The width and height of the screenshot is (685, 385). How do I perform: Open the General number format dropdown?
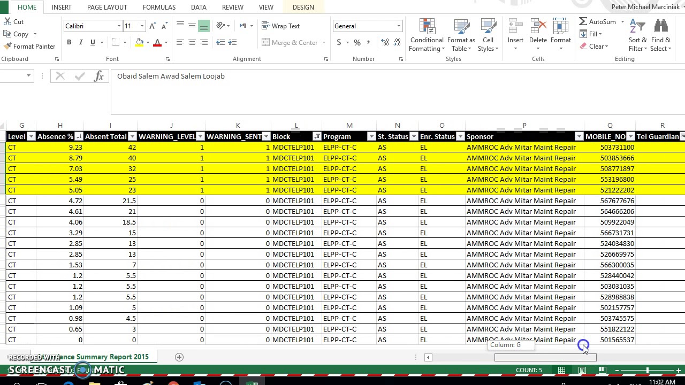(399, 26)
